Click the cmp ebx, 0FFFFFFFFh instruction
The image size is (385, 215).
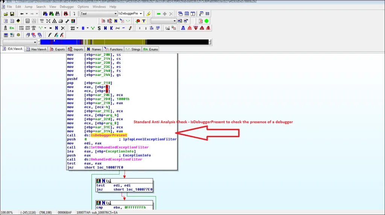coord(121,207)
